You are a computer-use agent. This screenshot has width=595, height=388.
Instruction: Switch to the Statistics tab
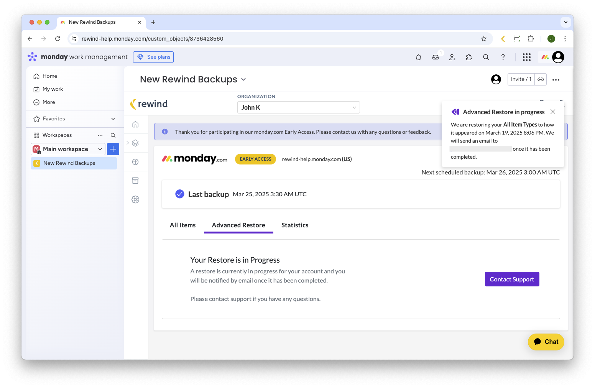pos(295,225)
